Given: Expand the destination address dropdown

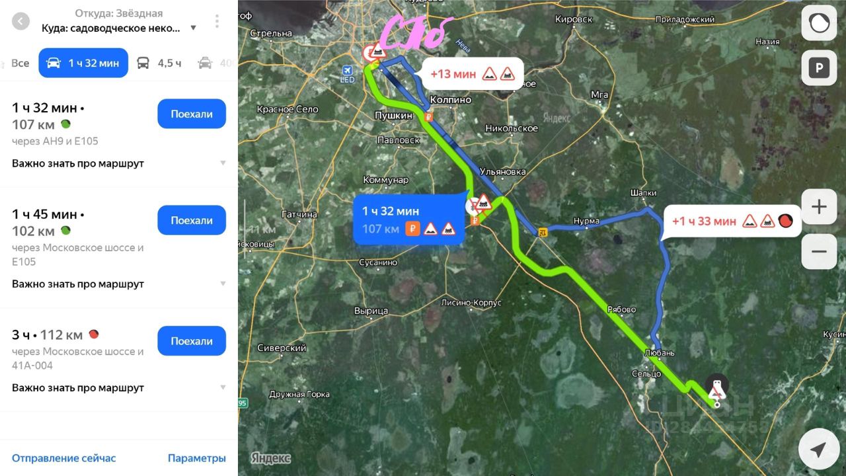Looking at the screenshot, I should [193, 28].
